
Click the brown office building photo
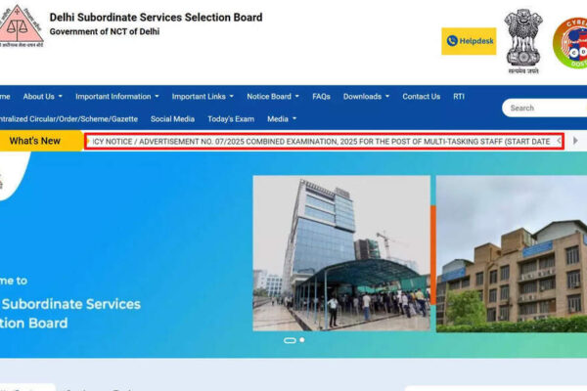coord(512,254)
